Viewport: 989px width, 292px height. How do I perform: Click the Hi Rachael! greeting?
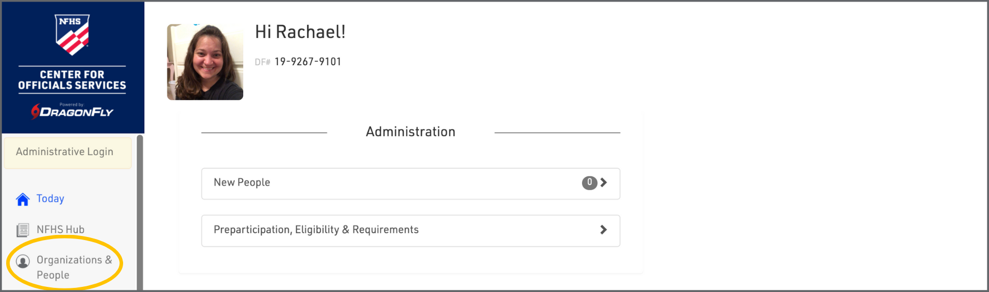300,32
